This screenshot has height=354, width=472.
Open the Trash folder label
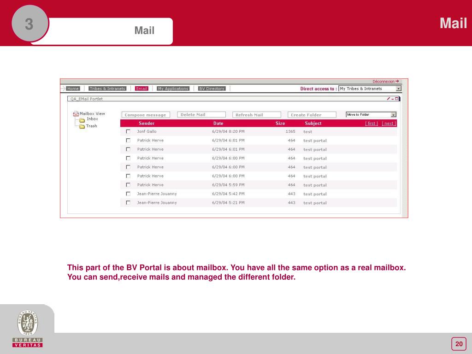pyautogui.click(x=92, y=126)
